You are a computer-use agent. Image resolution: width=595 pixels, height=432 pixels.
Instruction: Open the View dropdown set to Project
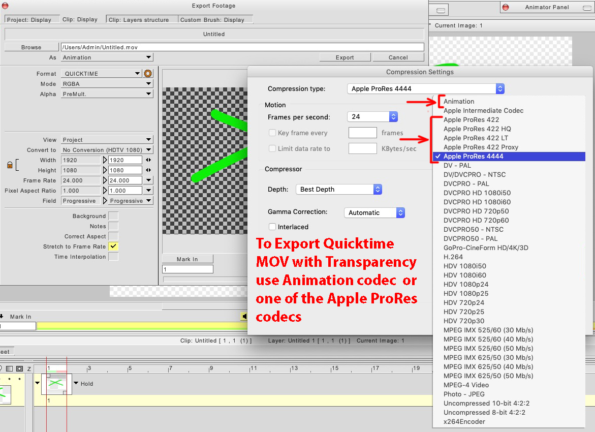107,140
